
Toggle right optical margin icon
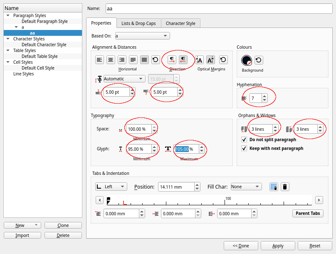pos(211,60)
